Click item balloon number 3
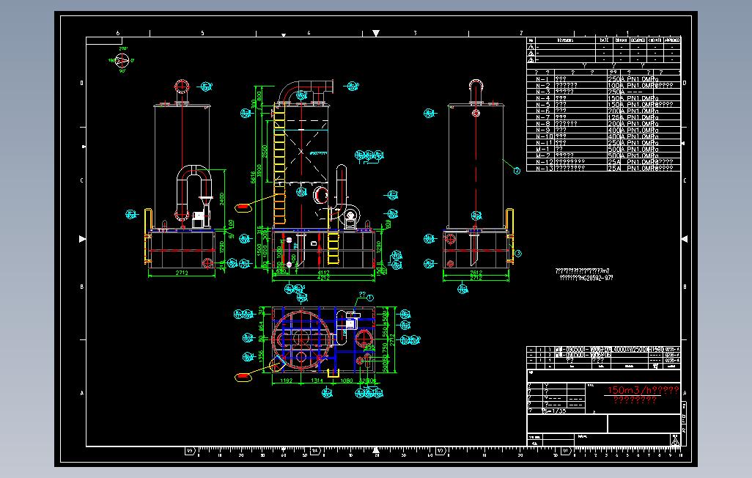 (517, 253)
